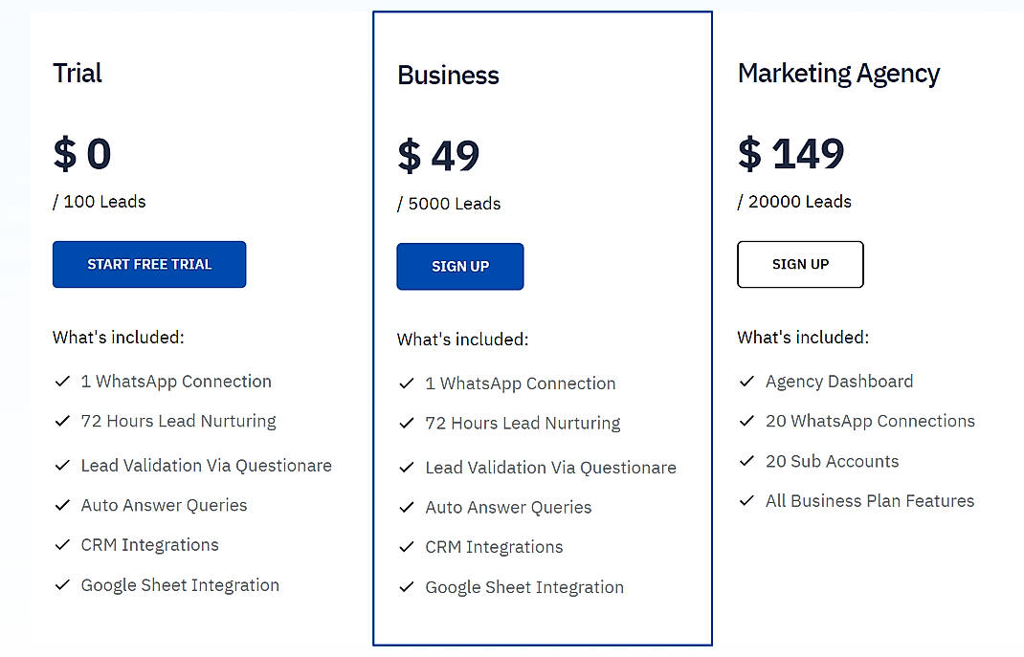Click the $149 price label
Viewport: 1024px width, 657px height.
pos(791,154)
